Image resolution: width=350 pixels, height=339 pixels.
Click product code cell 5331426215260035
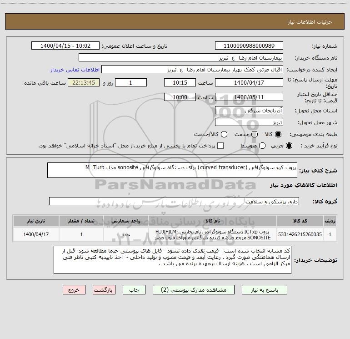click(300, 234)
